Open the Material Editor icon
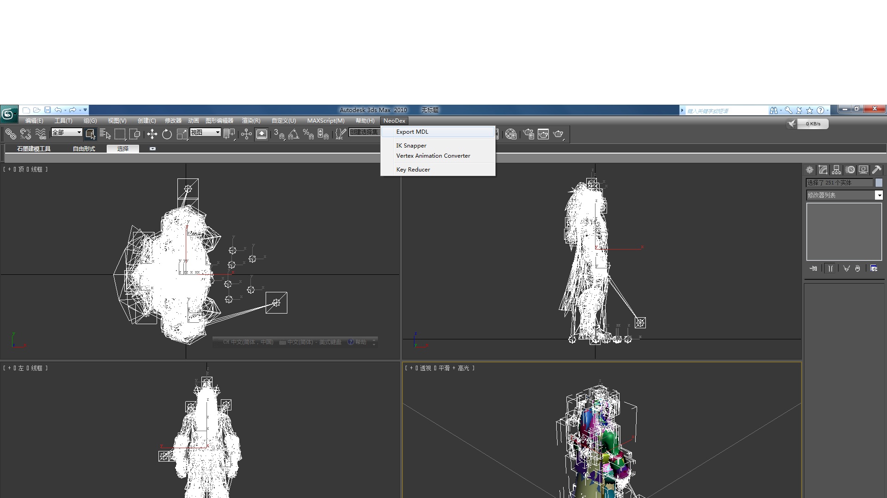The image size is (887, 498). point(510,134)
